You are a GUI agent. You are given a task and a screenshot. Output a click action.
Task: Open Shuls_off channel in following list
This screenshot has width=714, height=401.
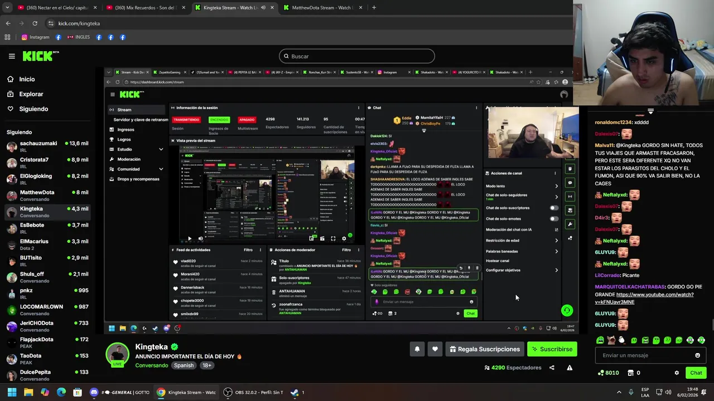[x=47, y=277]
